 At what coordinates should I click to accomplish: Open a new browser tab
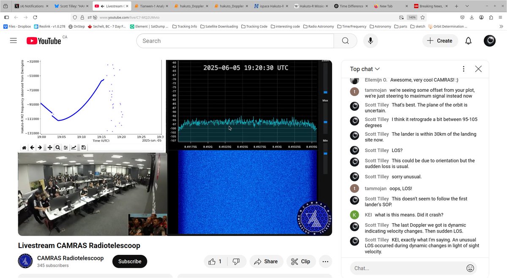(x=456, y=6)
